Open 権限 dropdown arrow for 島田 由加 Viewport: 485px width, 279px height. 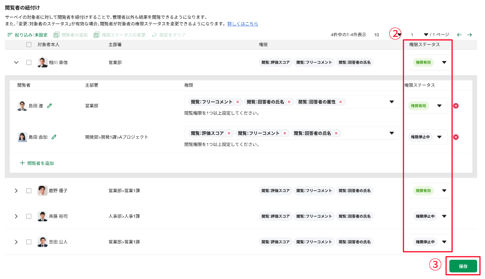point(391,133)
